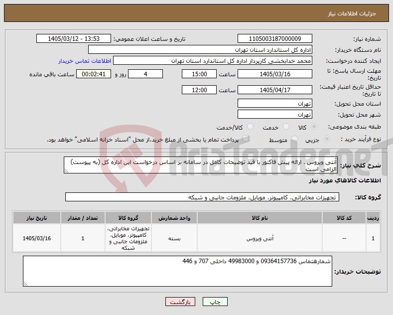This screenshot has height=315, width=393.
Task: Click the resize grip of توضیحات خریدار textarea
Action: (x=25, y=284)
